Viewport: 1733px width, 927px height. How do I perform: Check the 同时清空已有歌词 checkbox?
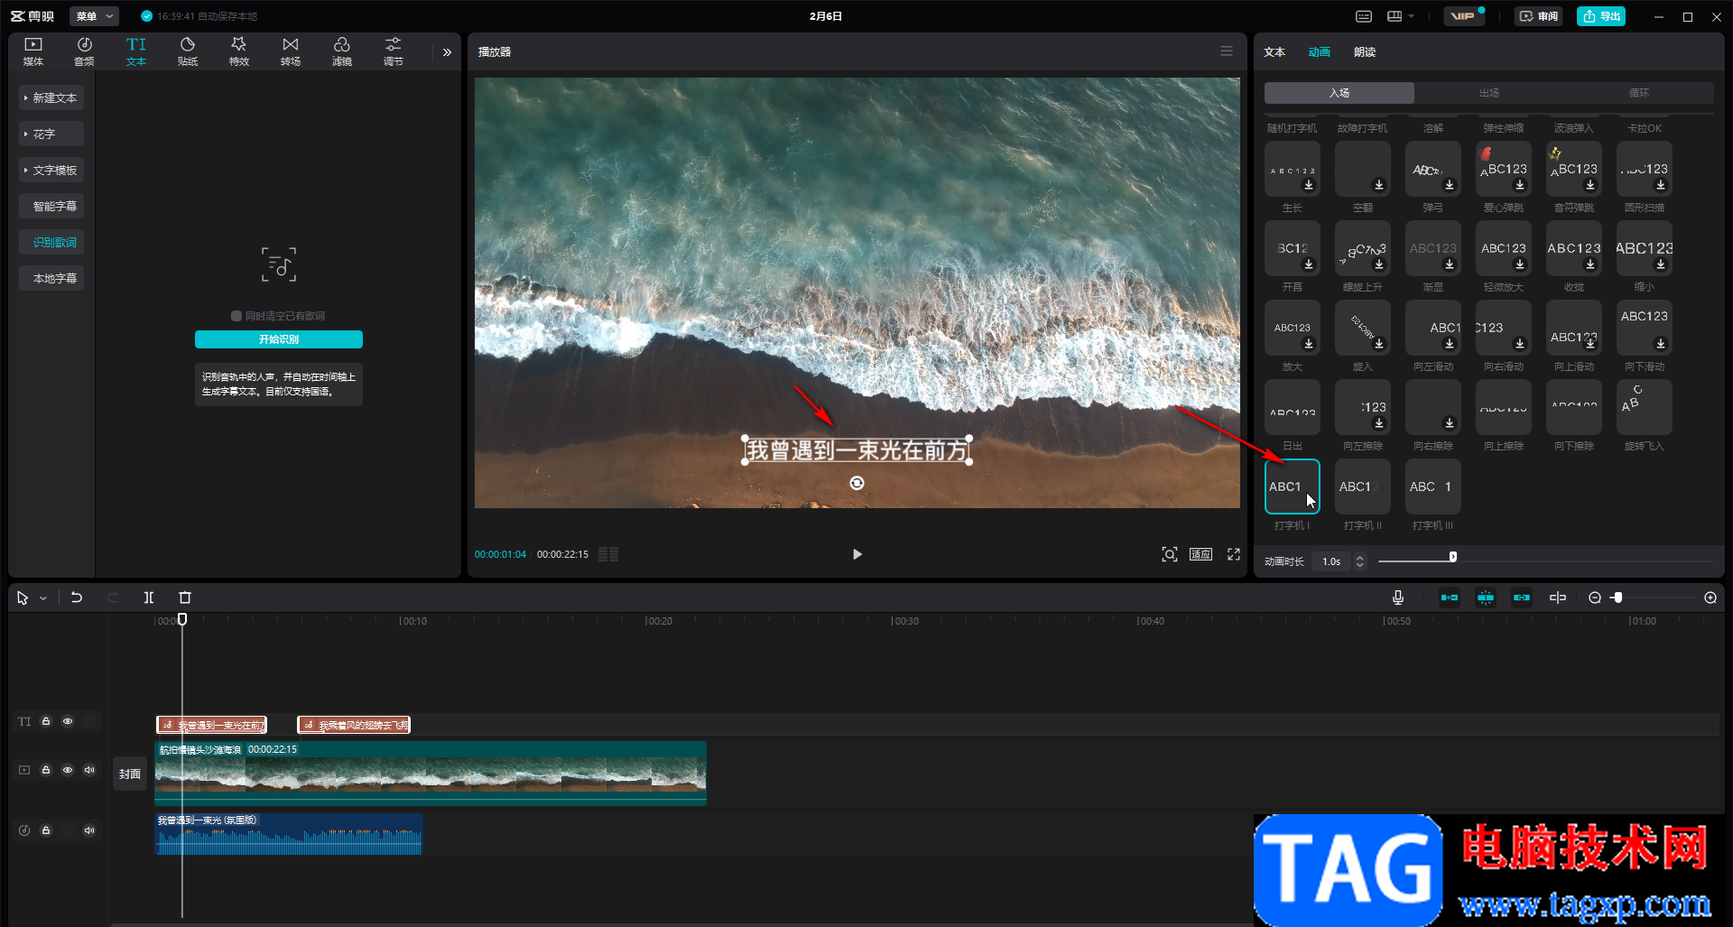click(x=236, y=316)
